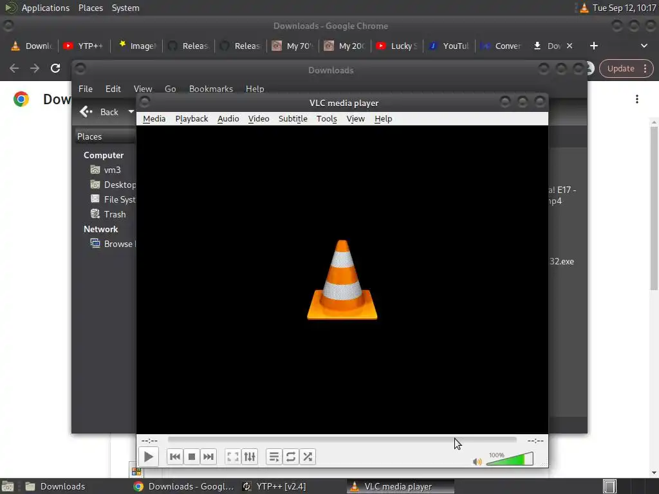Expand the Back history dropdown arrow
The image size is (659, 494).
[x=131, y=112]
